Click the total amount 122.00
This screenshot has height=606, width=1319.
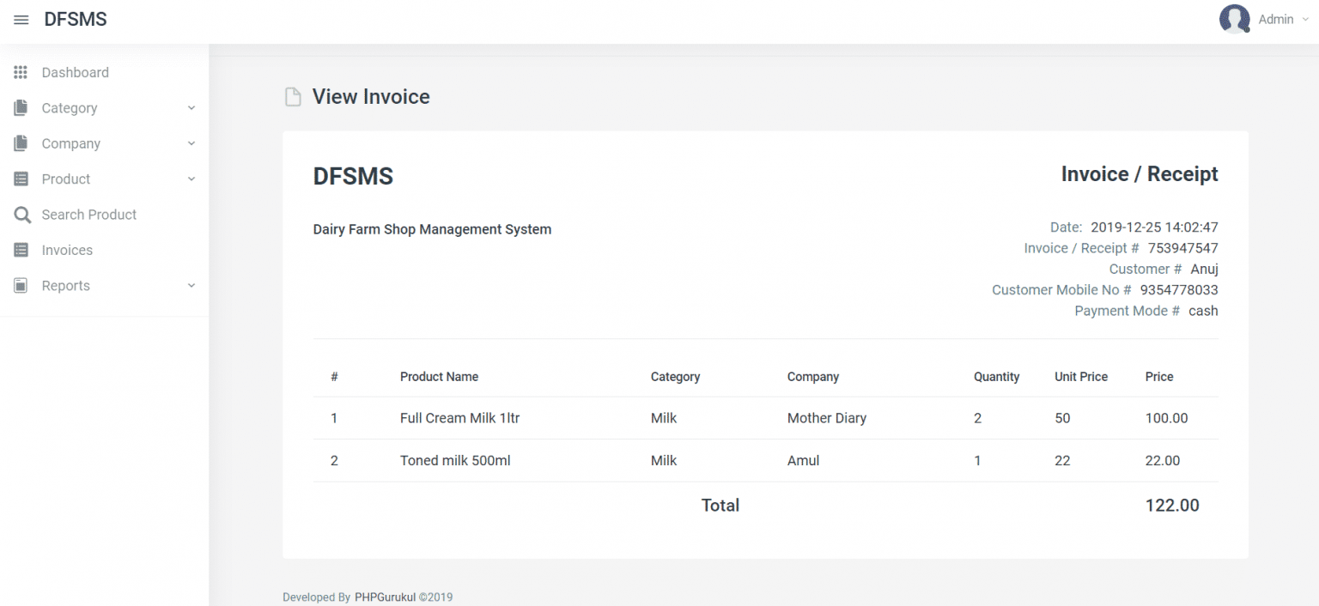[1172, 506]
